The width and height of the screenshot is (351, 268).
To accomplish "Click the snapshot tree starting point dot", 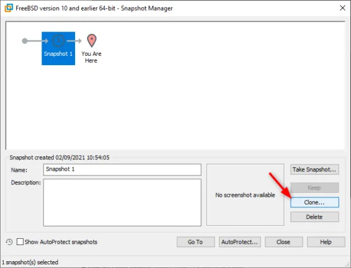I will tap(25, 41).
